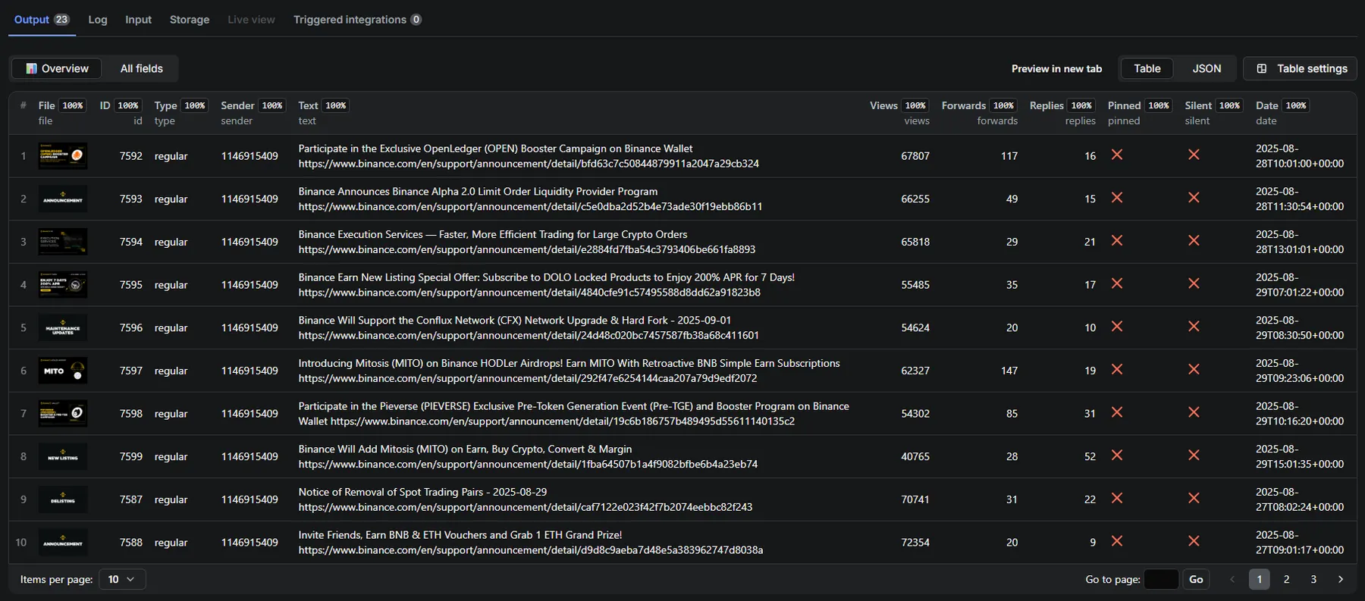Viewport: 1365px width, 601px height.
Task: Click pinned X icon for row 7599
Action: (1117, 455)
